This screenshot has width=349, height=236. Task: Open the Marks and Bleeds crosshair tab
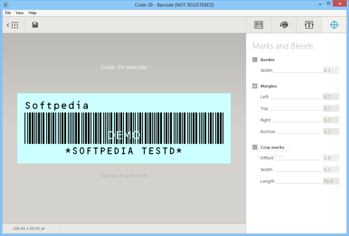click(334, 25)
